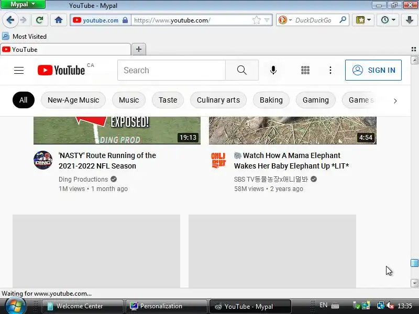Click the SIGN IN button
The width and height of the screenshot is (419, 314).
(373, 70)
